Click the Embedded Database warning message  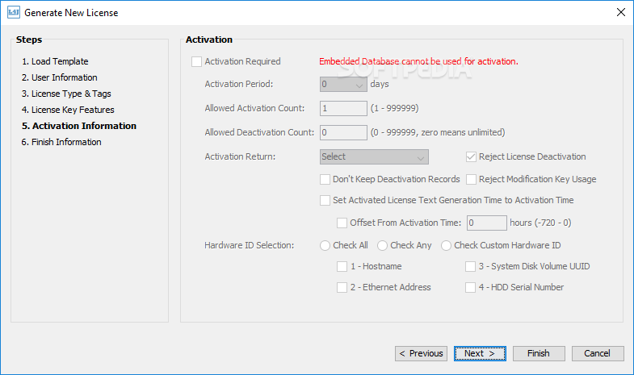coord(418,61)
